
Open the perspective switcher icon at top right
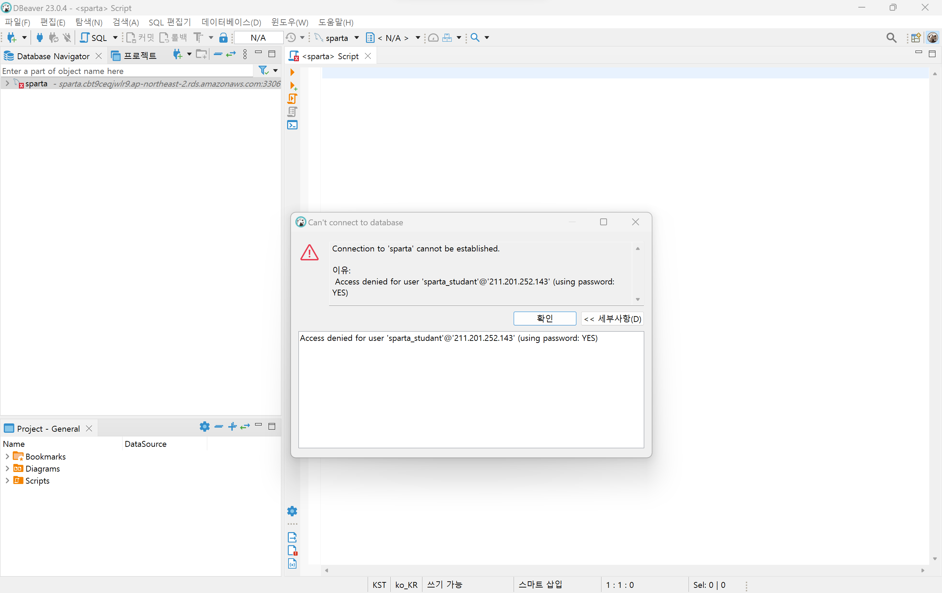(x=916, y=37)
